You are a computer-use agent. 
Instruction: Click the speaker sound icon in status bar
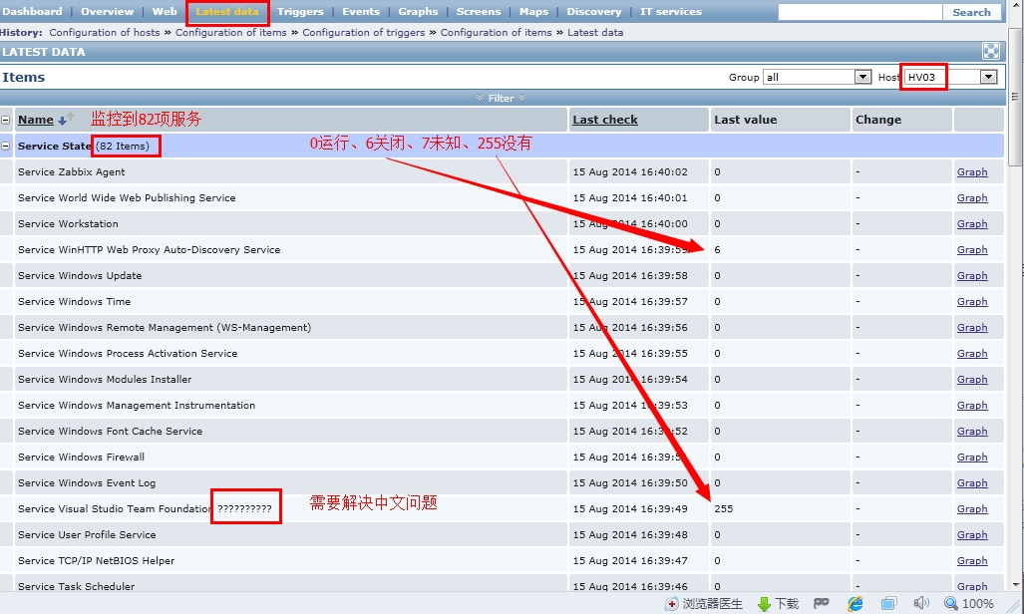(921, 604)
